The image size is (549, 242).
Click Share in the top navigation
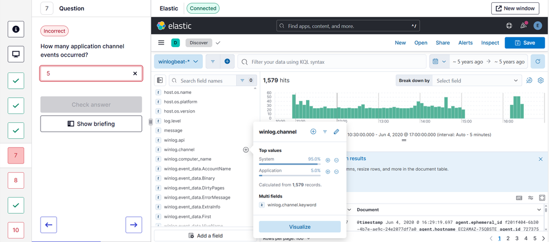[442, 43]
